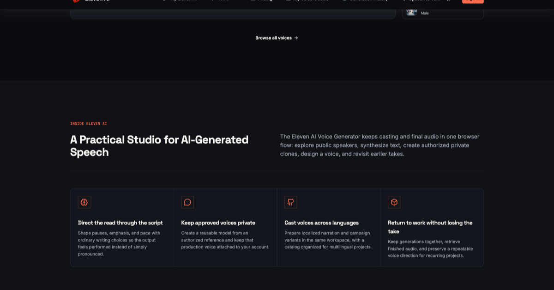
Task: Click the GitHub-style icon above Cast voices
Action: [x=291, y=202]
